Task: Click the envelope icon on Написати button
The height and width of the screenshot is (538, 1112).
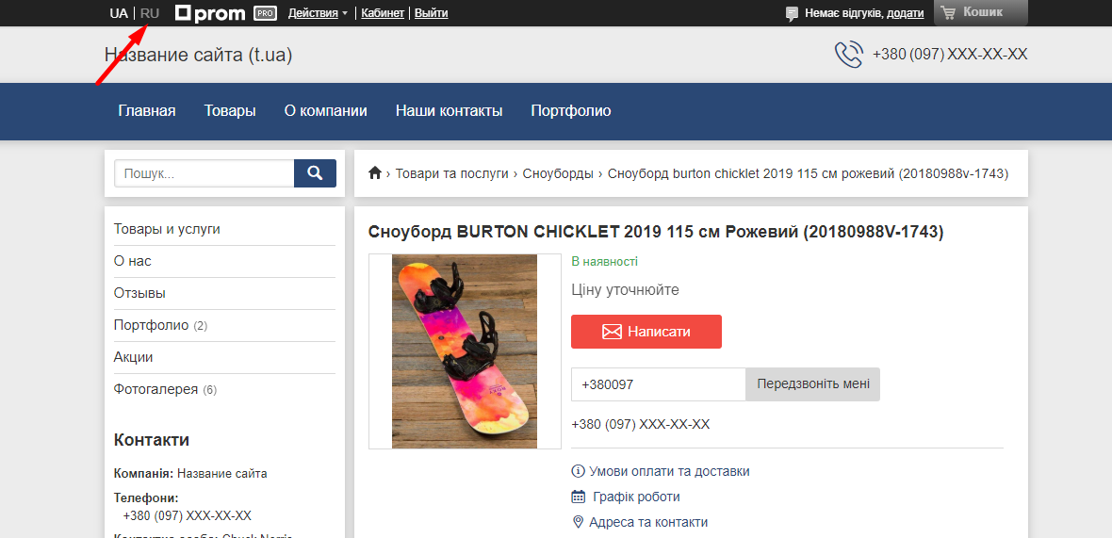Action: [612, 332]
